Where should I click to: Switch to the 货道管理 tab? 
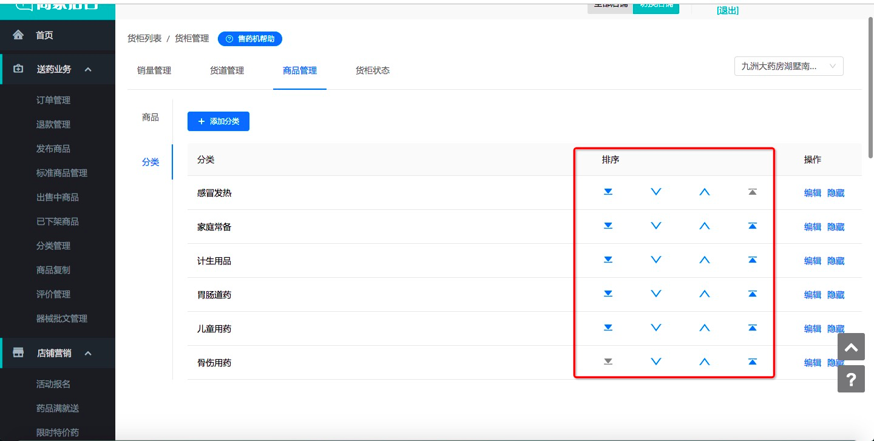[227, 70]
